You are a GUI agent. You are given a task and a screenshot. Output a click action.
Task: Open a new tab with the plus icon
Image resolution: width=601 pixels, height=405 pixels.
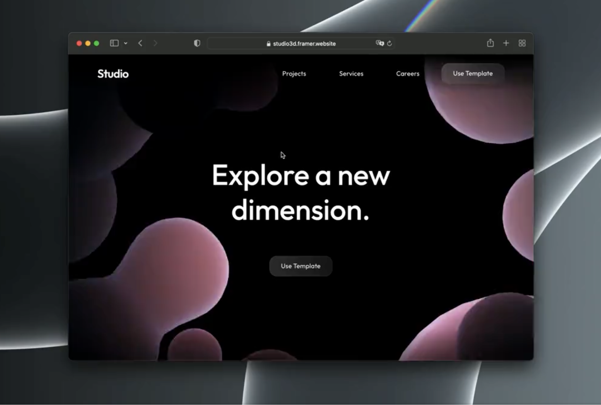(x=506, y=43)
